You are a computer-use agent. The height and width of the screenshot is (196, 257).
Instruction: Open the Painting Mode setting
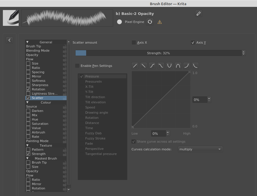tap(37, 141)
